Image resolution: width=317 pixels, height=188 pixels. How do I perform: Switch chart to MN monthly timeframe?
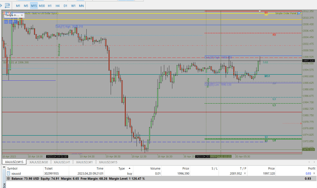coord(81,6)
